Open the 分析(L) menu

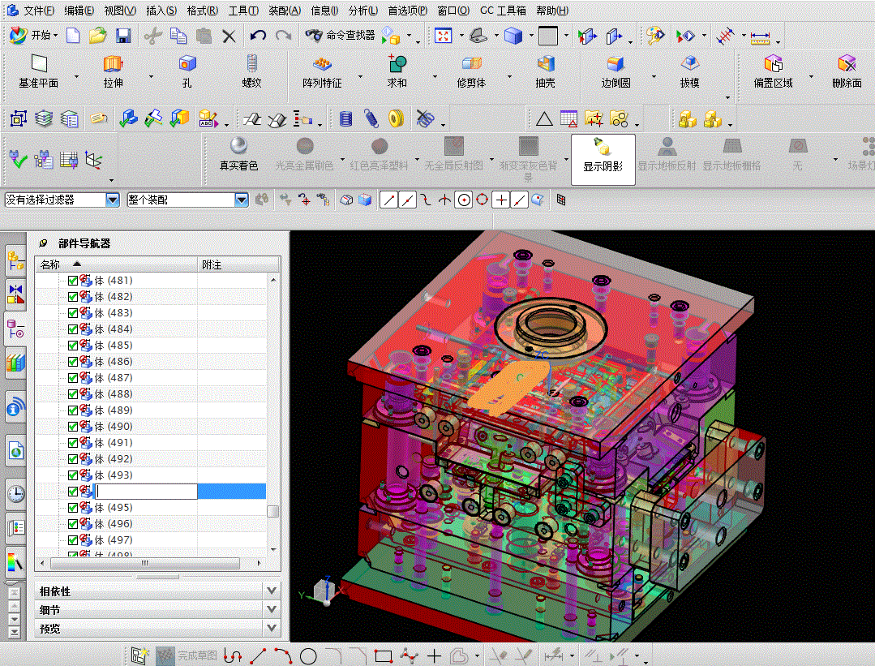(x=362, y=11)
